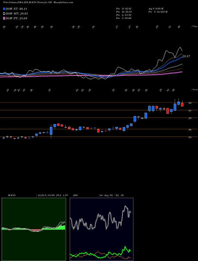This screenshot has height=261, width=198.
Task: Click the MACD (12,26,9) parameter values
Action: 52,195
